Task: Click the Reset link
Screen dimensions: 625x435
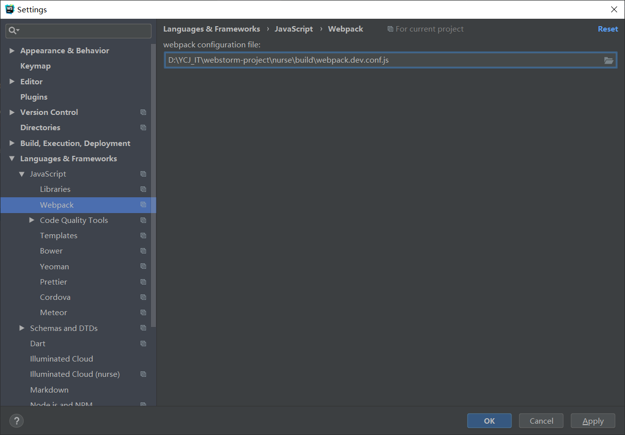Action: click(607, 29)
